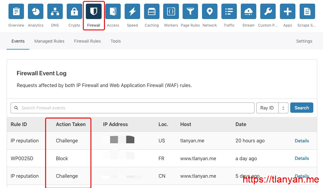Open Firewall Settings link
The height and width of the screenshot is (188, 323).
pos(304,41)
